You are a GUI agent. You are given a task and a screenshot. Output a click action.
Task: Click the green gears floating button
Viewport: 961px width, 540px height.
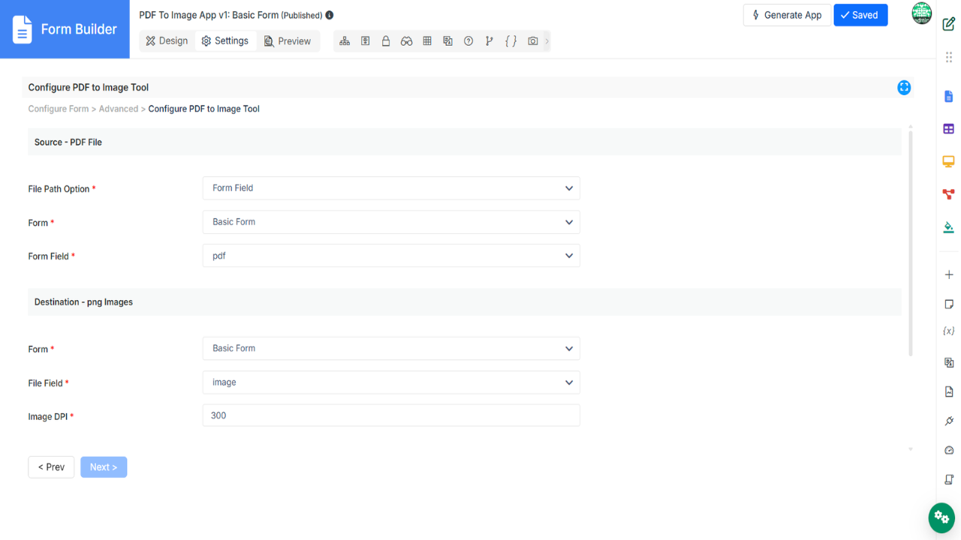[941, 517]
